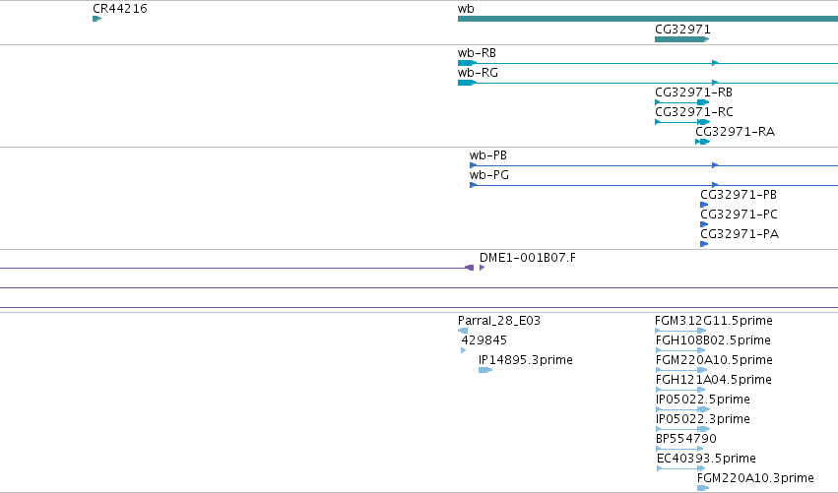Click the CG32971 gene label
The width and height of the screenshot is (838, 493).
[x=682, y=29]
